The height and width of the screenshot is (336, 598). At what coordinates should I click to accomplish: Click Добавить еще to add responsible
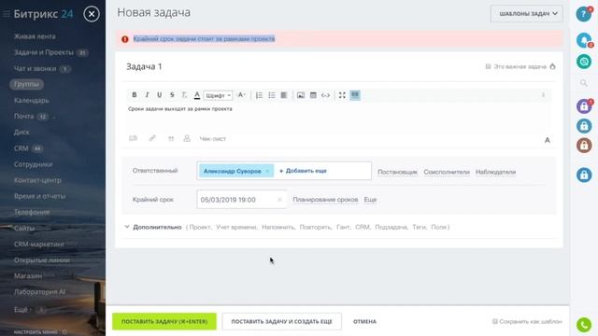tap(303, 171)
